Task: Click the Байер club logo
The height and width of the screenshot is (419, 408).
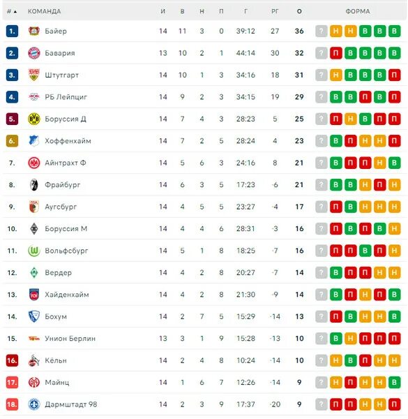Action: pos(34,31)
